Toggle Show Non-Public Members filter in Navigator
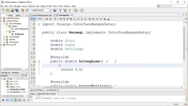Image resolution: width=188 pixels, height=106 pixels. tap(16, 100)
